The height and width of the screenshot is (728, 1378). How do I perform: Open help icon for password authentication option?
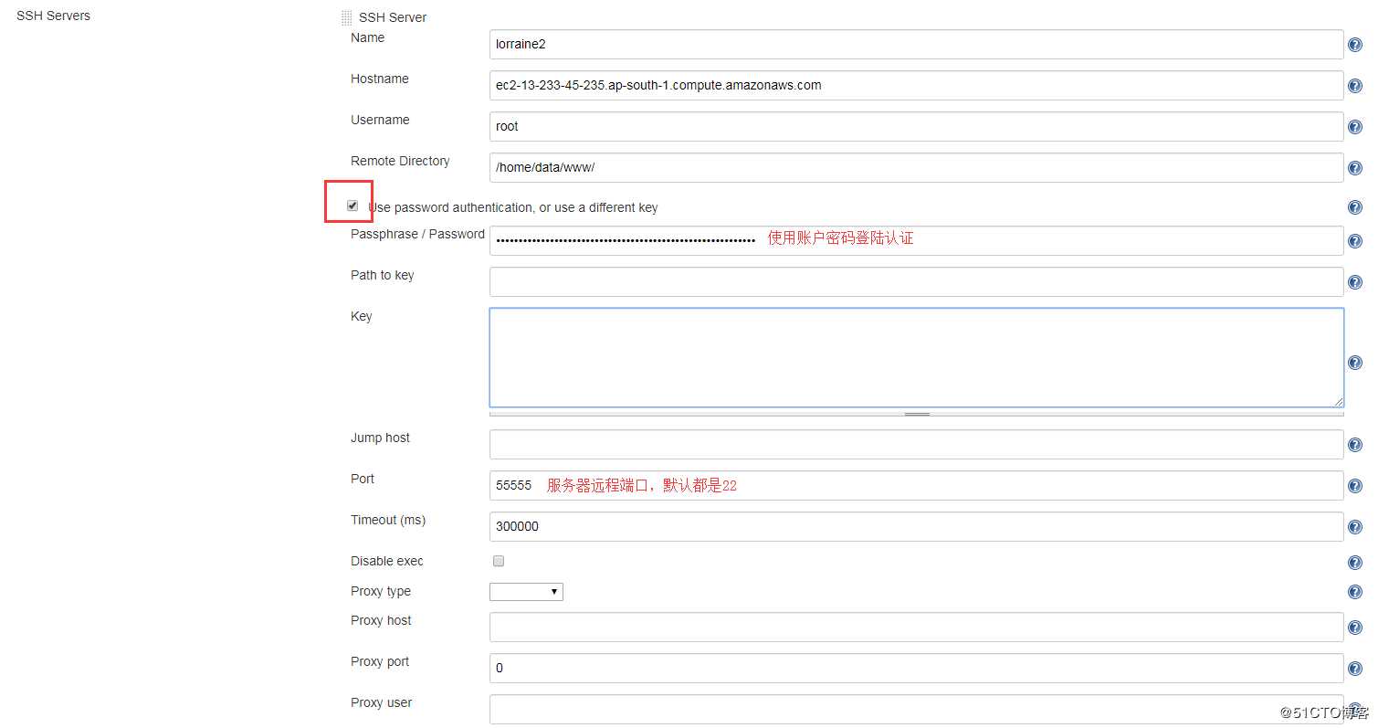click(1355, 207)
